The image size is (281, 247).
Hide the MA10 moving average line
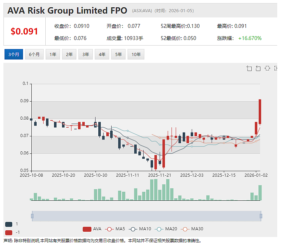[x=140, y=229]
